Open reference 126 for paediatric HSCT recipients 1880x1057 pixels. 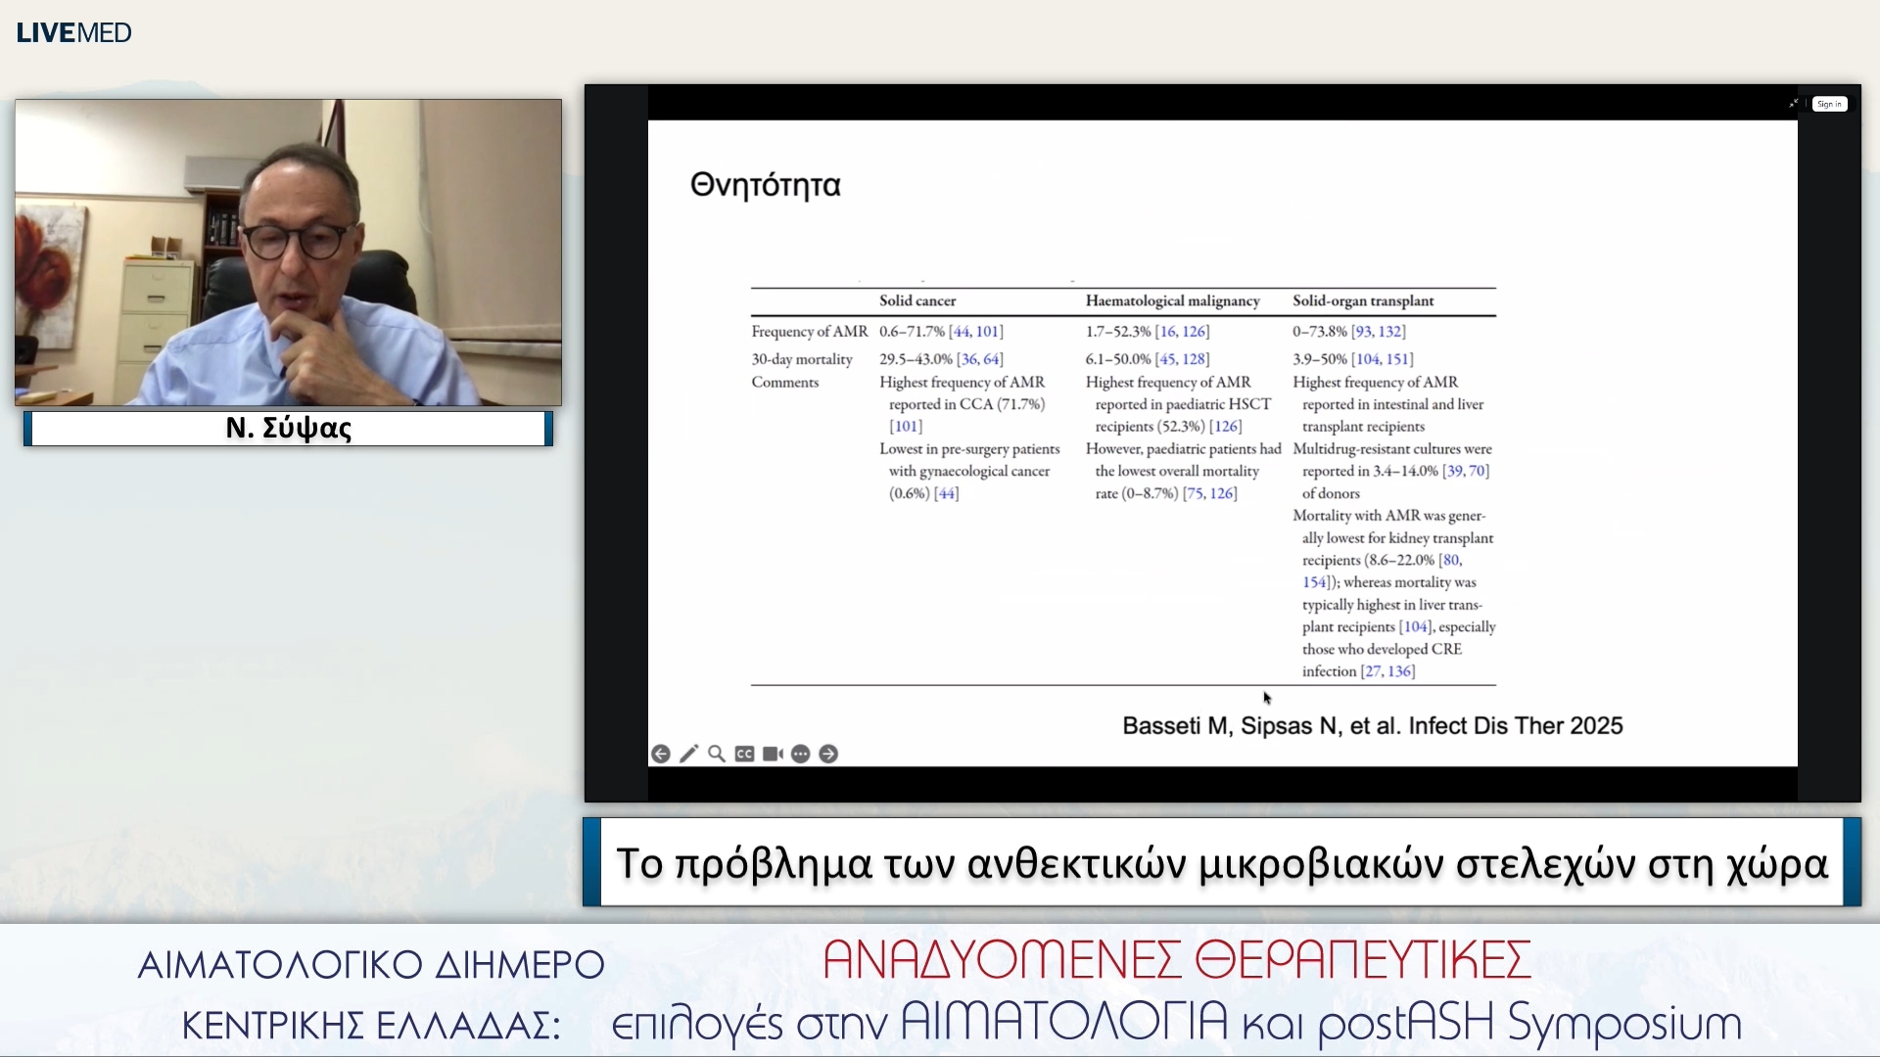point(1228,426)
